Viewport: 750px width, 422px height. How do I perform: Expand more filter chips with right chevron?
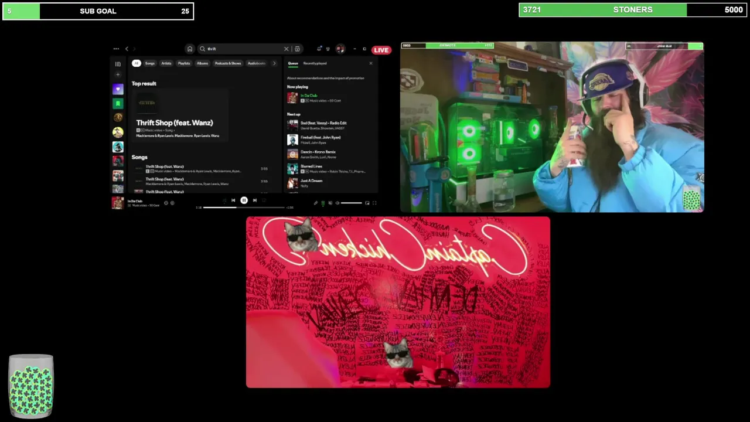pyautogui.click(x=274, y=63)
